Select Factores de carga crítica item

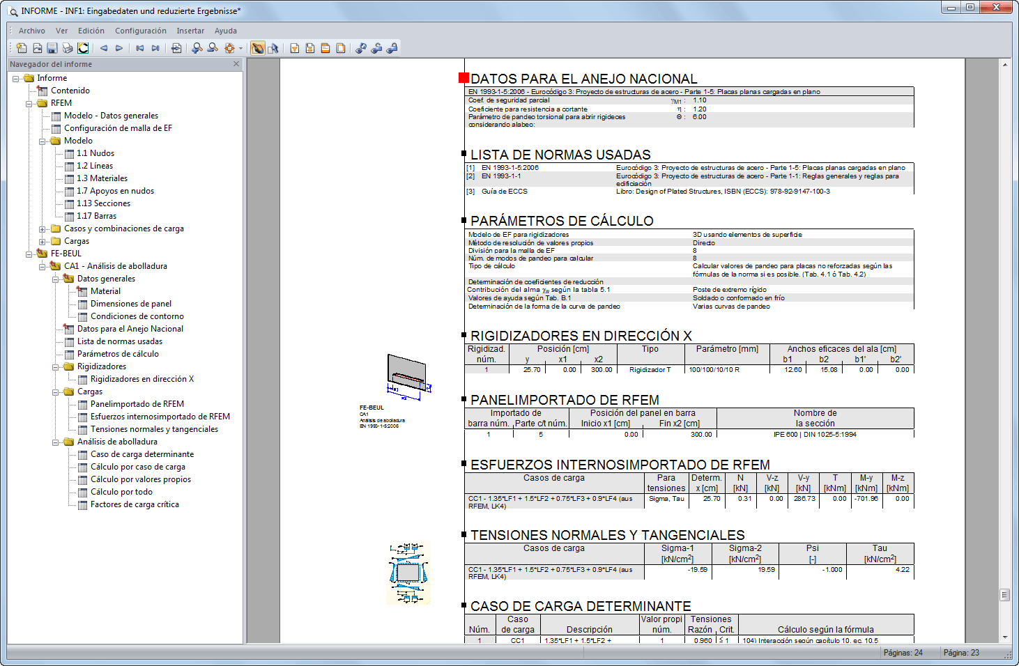(x=135, y=504)
